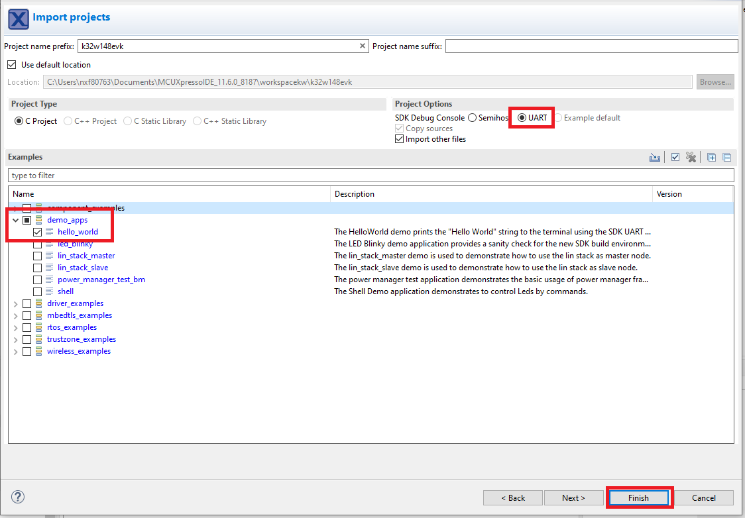Click the expand all tree nodes icon

[711, 158]
